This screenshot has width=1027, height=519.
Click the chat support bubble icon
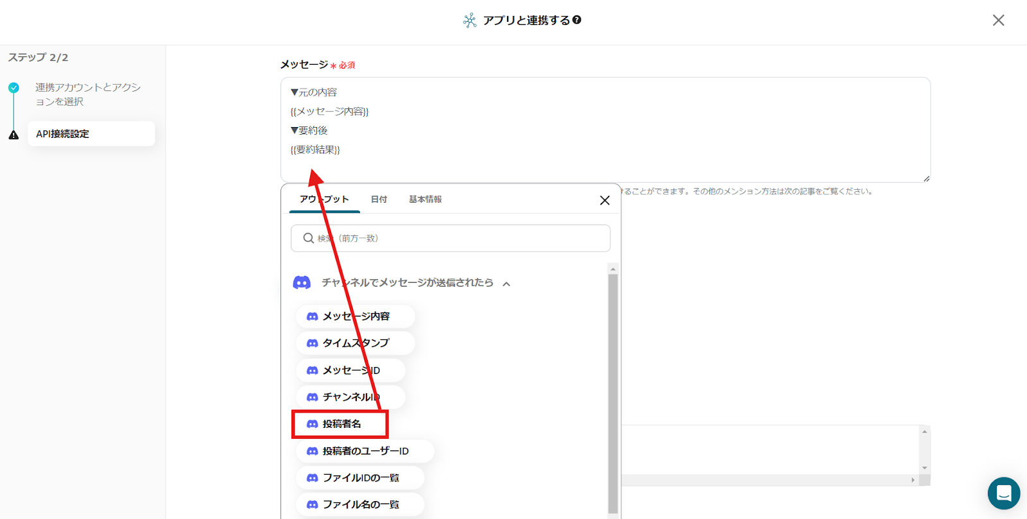point(1003,493)
